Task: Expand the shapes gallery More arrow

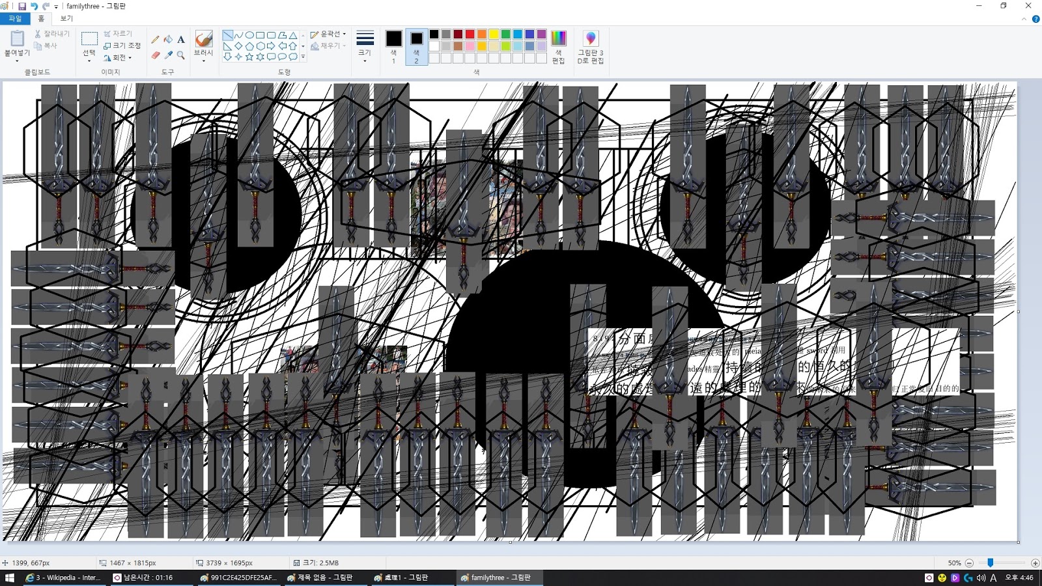Action: 303,57
